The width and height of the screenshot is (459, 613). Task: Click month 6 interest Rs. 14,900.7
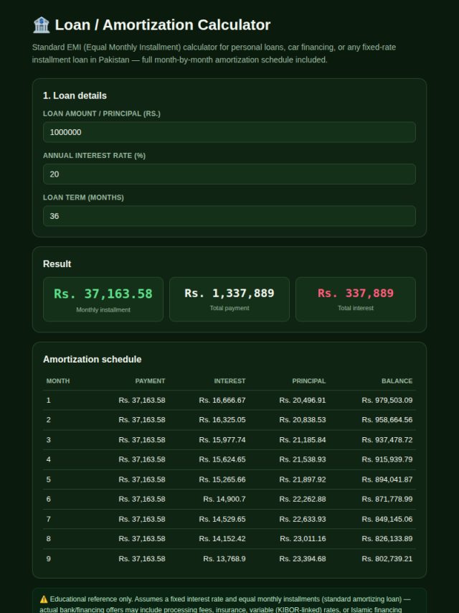pos(224,499)
